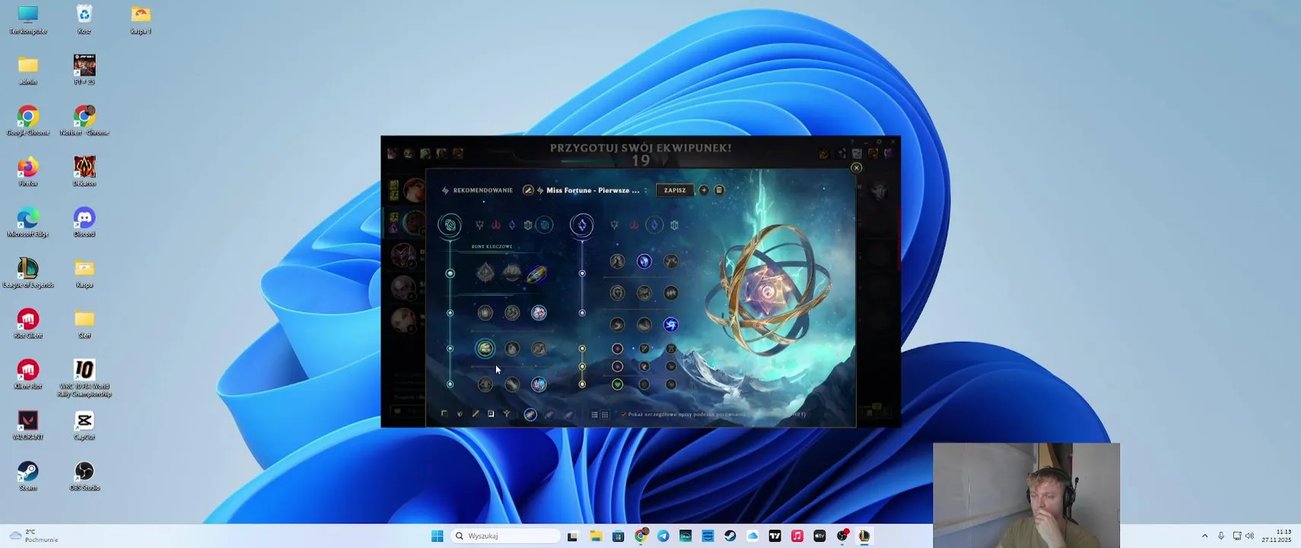This screenshot has height=548, width=1301.
Task: Switch runes to grid view
Action: click(605, 415)
